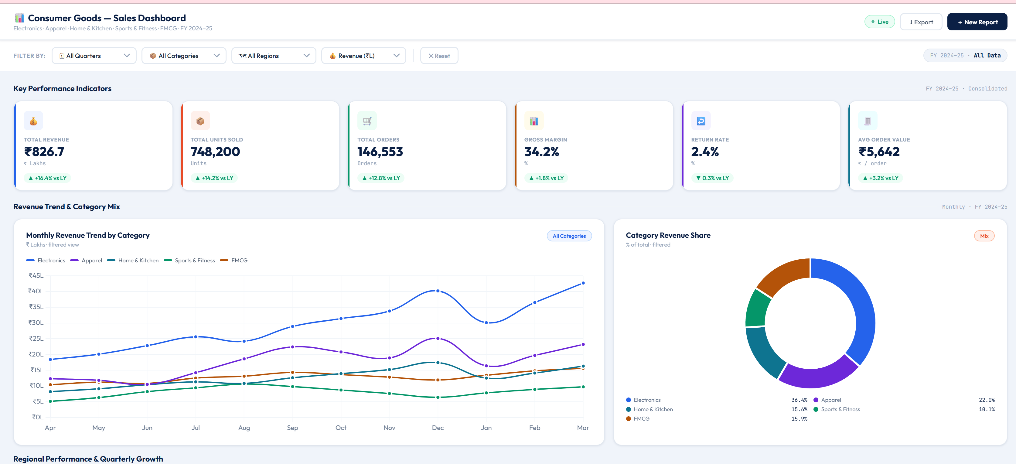This screenshot has width=1016, height=464.
Task: Click the Electronics Dec peak data point
Action: tap(438, 291)
